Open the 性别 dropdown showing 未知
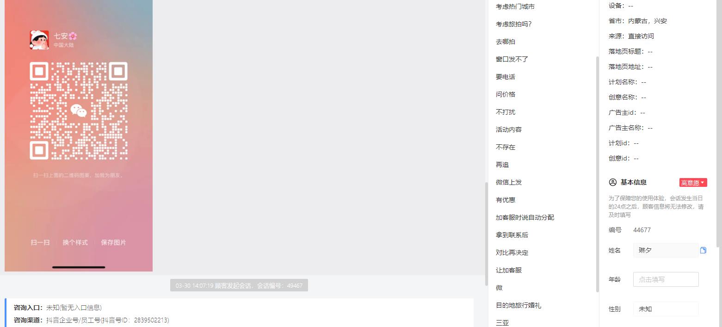722x327 pixels. click(x=666, y=309)
